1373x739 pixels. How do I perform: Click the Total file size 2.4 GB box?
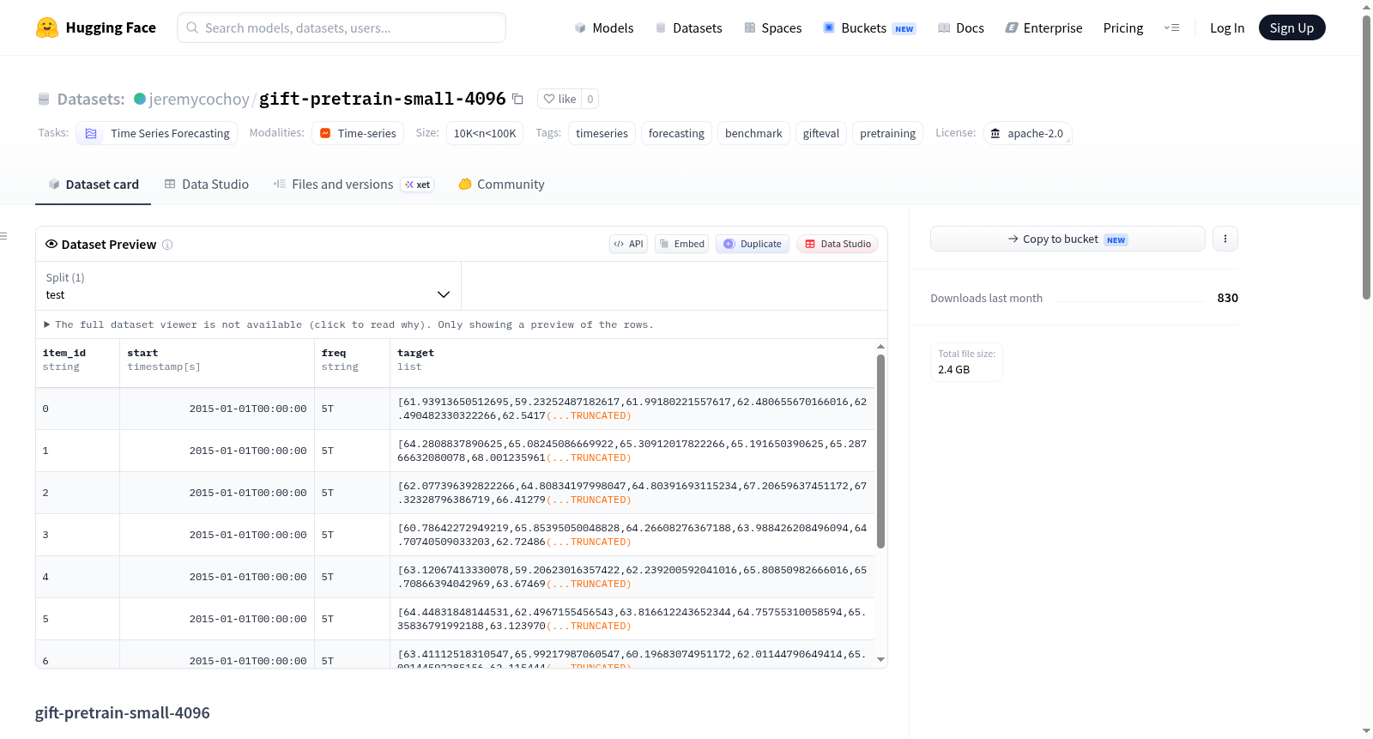966,361
